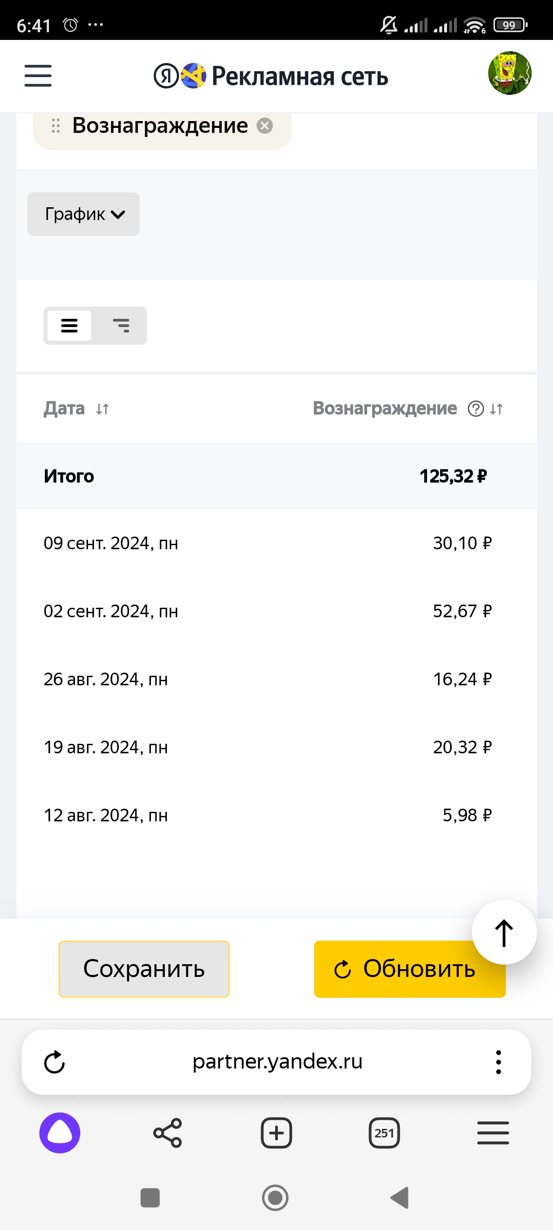
Task: Open the three-dot page options menu
Action: click(x=498, y=1062)
